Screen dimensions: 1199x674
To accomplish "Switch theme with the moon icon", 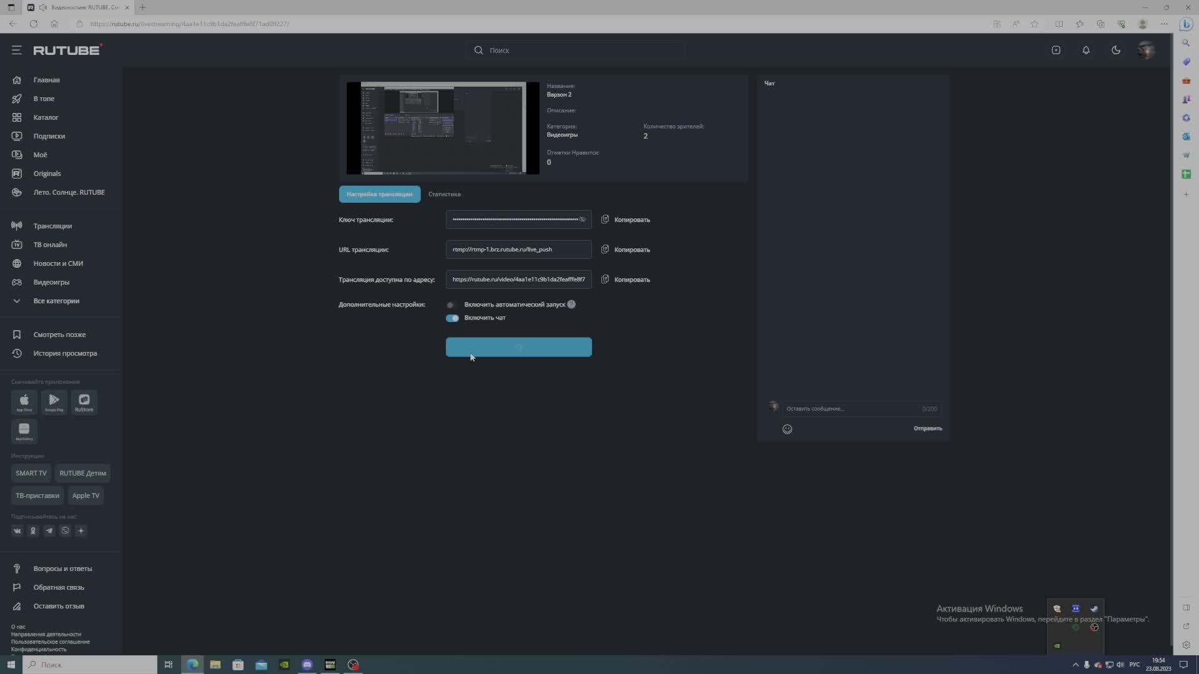I will [1116, 50].
